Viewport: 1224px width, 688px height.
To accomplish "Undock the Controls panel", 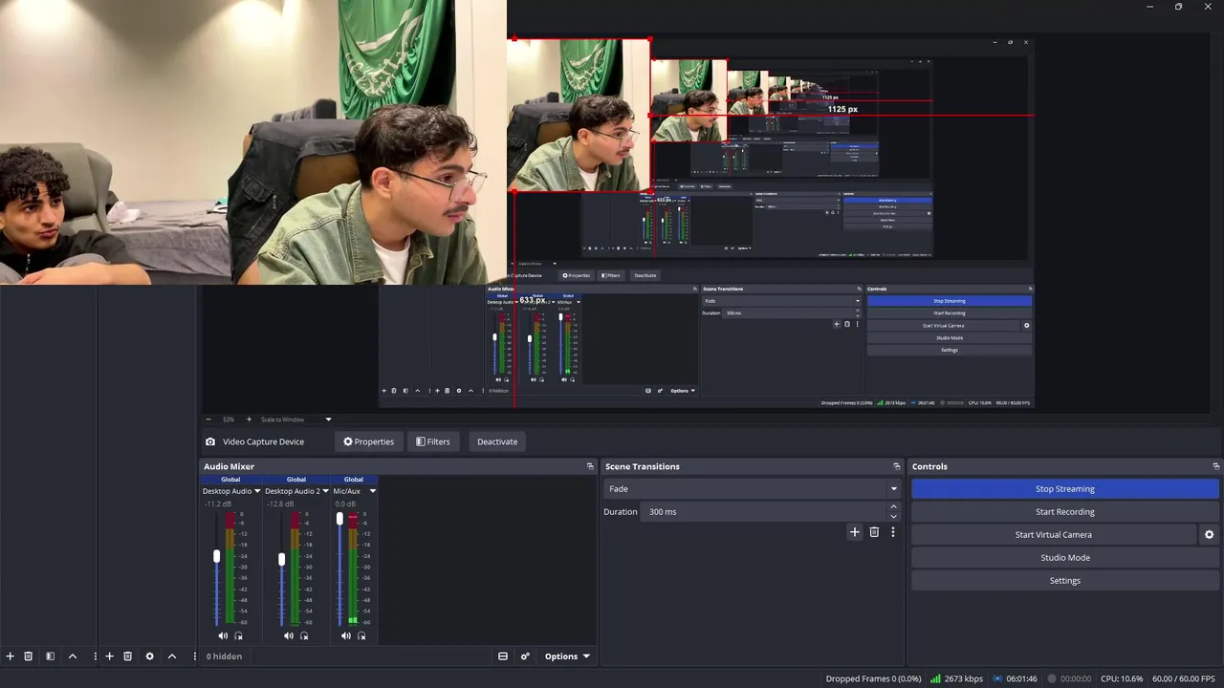I will click(x=1215, y=466).
